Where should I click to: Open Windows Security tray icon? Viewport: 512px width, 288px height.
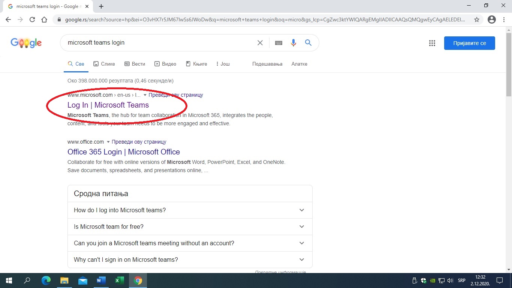(424, 280)
